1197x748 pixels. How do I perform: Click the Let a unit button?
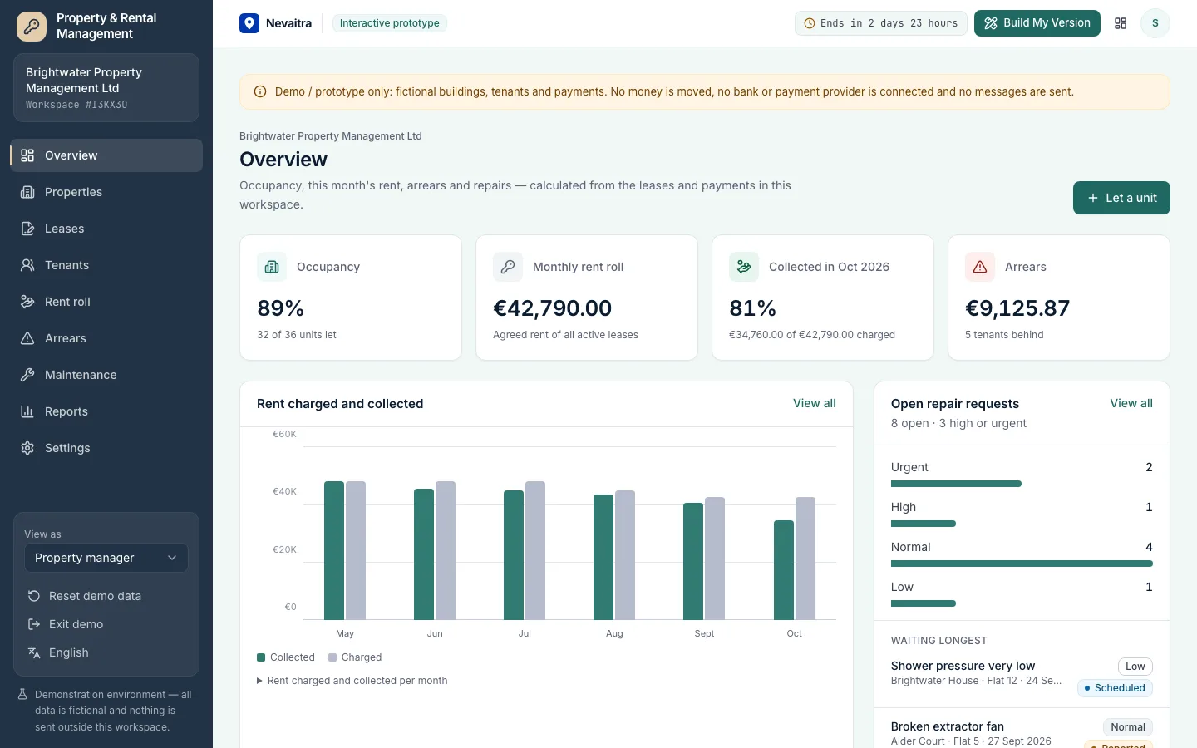[1121, 198]
